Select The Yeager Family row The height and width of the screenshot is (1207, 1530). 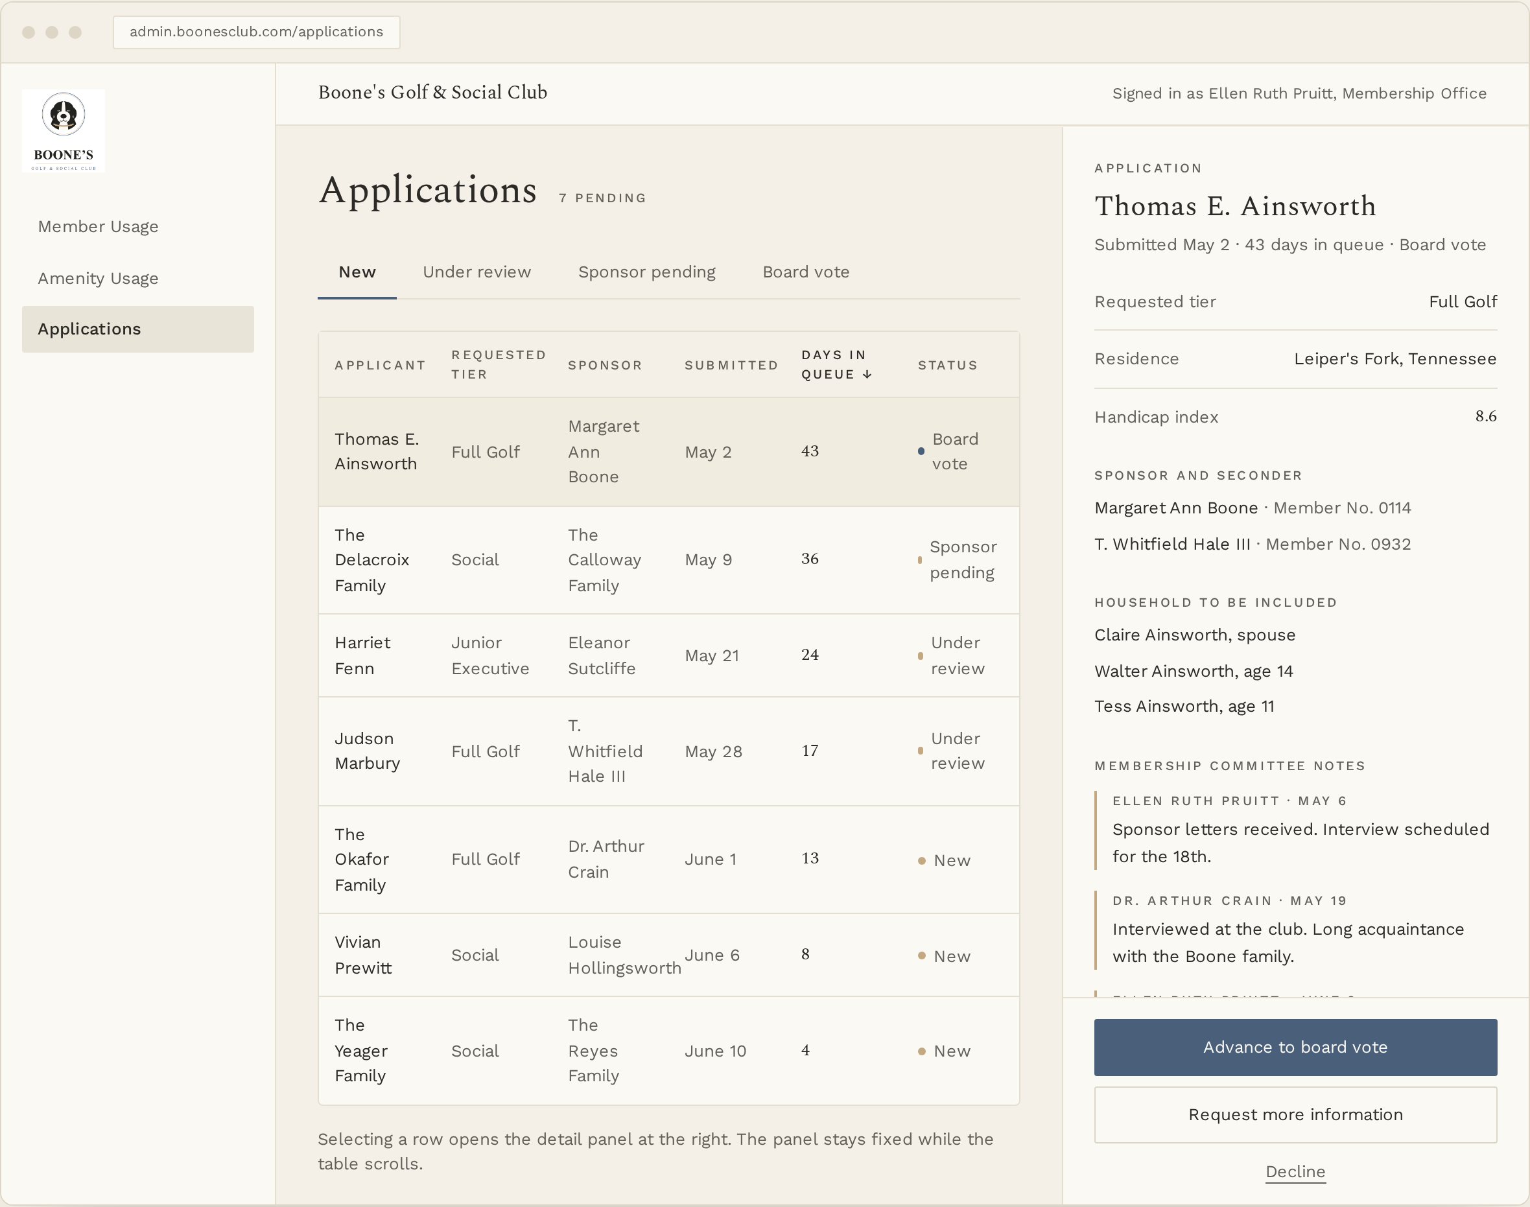[668, 1051]
